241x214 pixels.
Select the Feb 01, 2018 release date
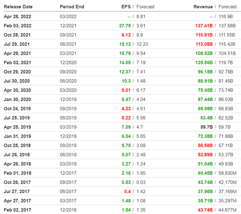click(x=18, y=173)
